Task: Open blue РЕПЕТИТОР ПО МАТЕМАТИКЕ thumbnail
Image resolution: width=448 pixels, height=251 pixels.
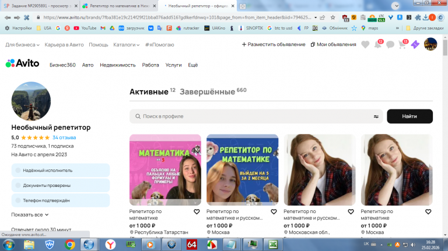Action: click(x=242, y=169)
